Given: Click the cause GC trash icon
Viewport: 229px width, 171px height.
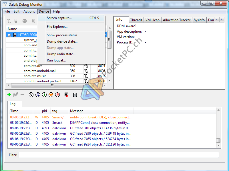Looking at the screenshot, I should tap(33, 21).
